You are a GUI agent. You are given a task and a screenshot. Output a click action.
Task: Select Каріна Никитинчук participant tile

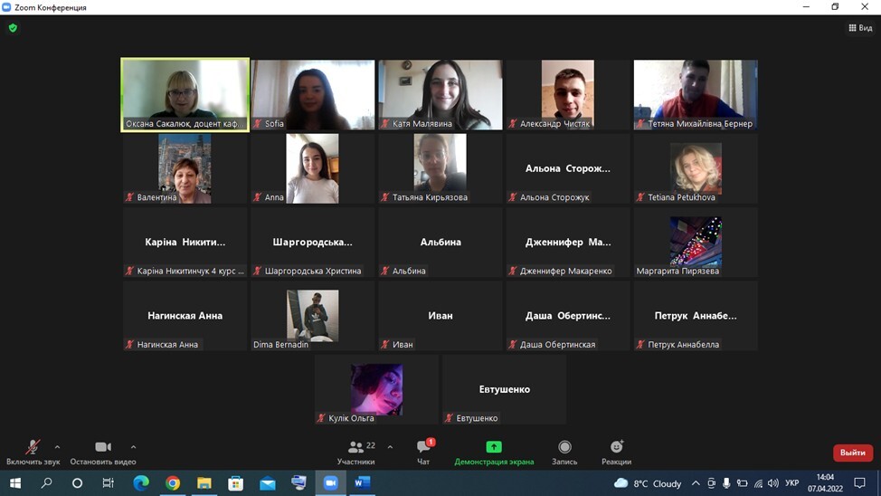[x=185, y=243]
